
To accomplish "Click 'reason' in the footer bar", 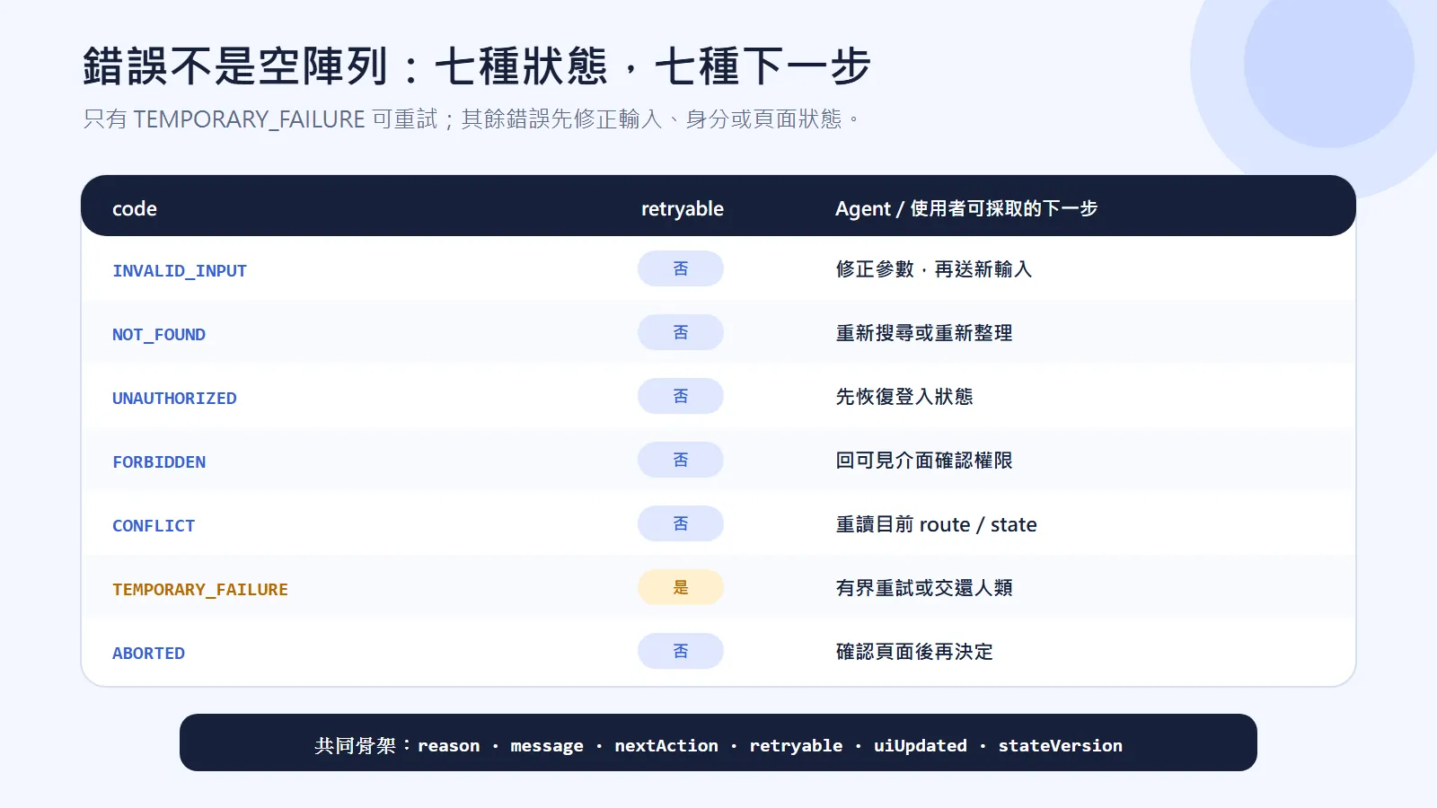I will click(449, 745).
